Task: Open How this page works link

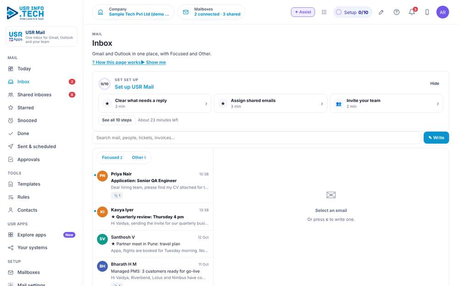Action: [116, 62]
